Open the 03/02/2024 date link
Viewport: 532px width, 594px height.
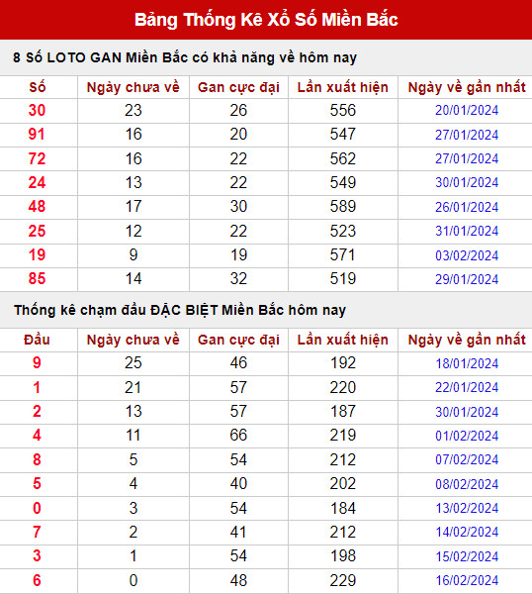coord(467,255)
